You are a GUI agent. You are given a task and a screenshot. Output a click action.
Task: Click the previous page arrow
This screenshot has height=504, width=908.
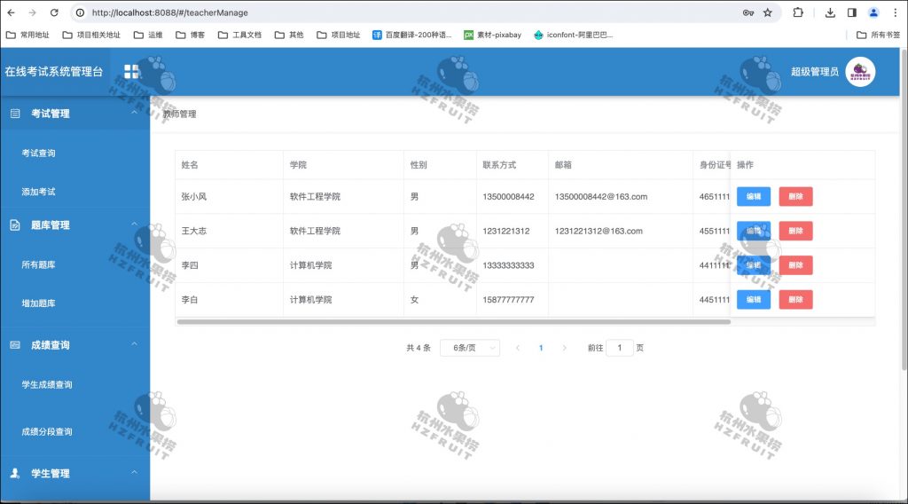pyautogui.click(x=518, y=348)
